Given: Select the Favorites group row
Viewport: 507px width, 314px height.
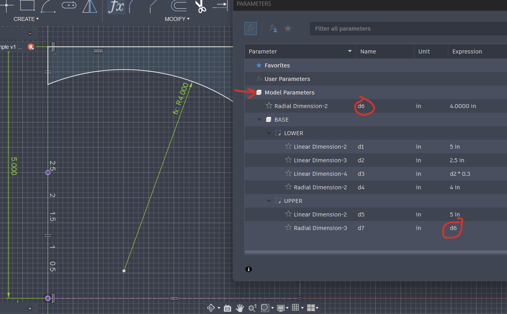Looking at the screenshot, I should pos(375,65).
